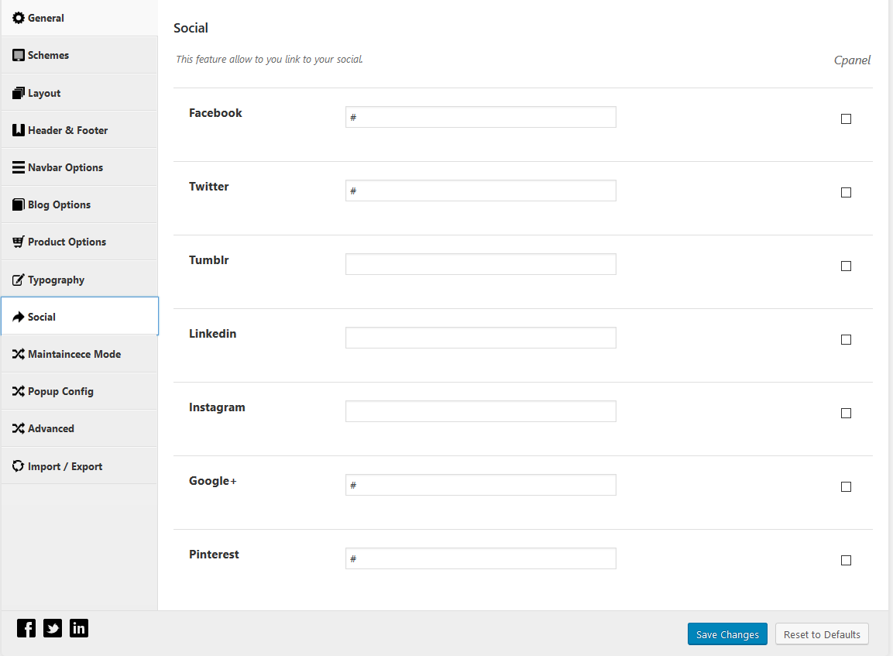
Task: Click the Facebook field label
Action: [x=215, y=113]
